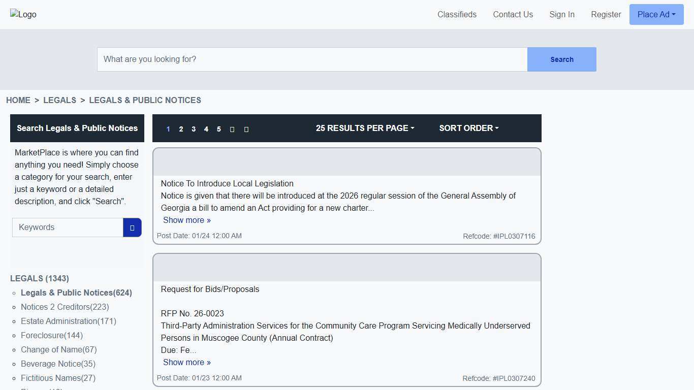694x390 pixels.
Task: Click the keyword search icon beside Keywords field
Action: (x=132, y=227)
